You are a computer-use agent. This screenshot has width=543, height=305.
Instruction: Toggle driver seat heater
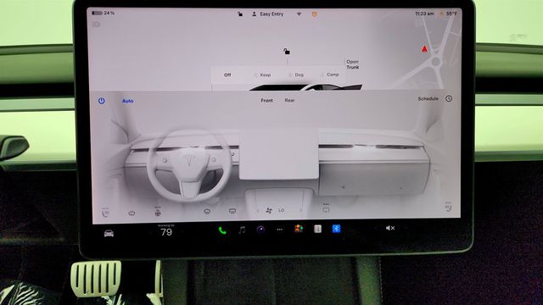[x=105, y=213]
